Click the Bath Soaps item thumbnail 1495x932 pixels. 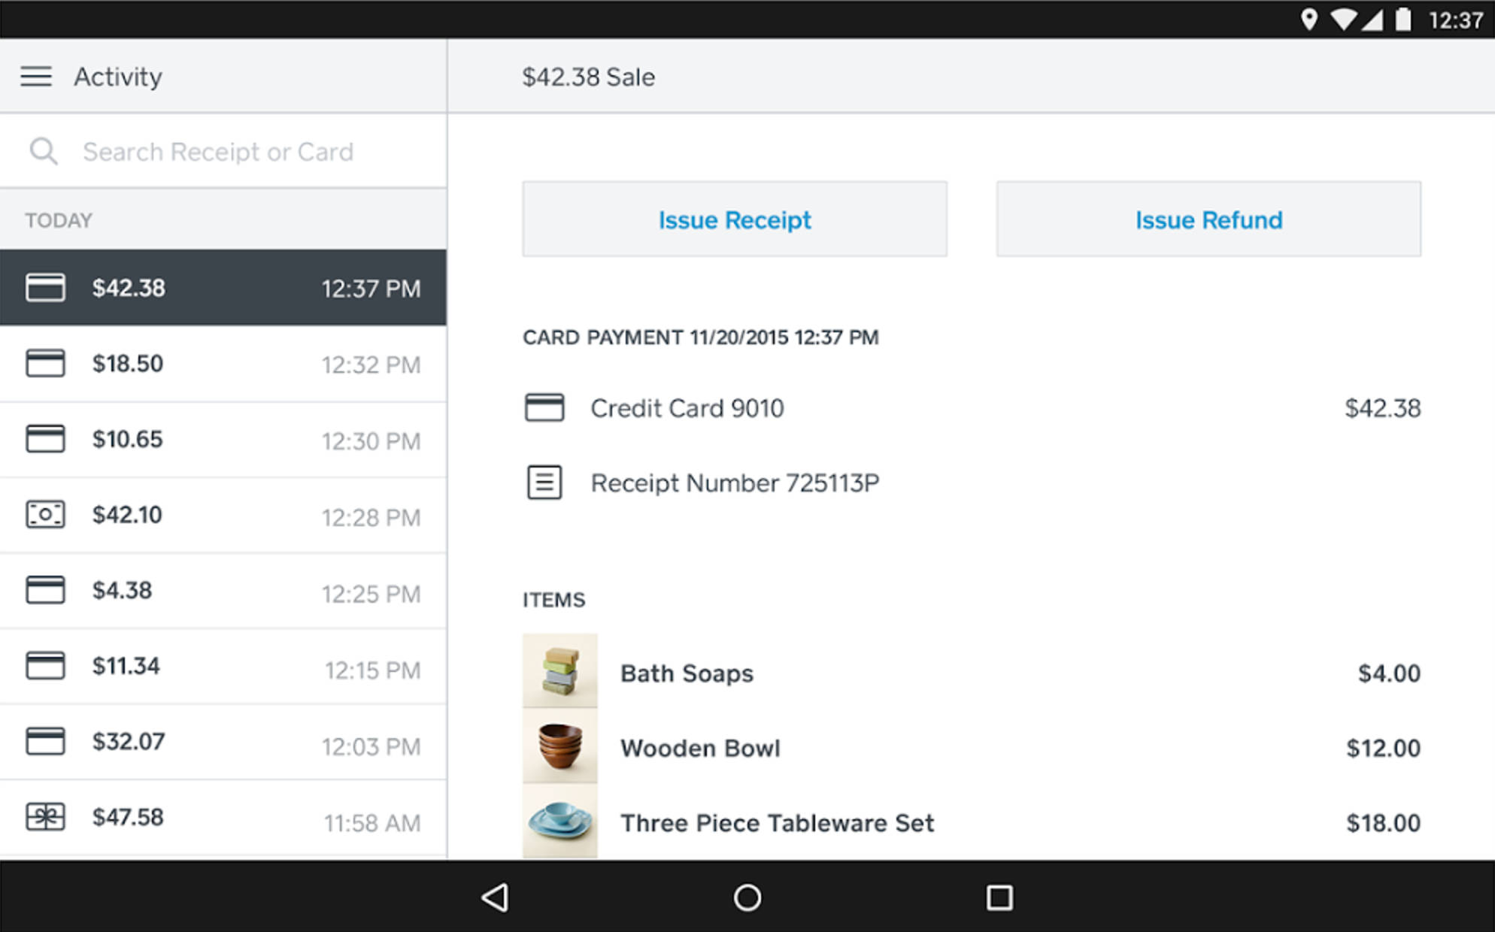[x=559, y=672]
